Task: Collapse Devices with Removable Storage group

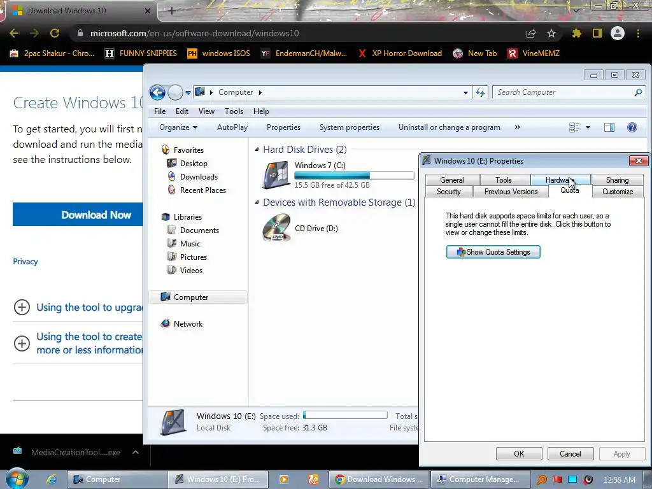Action: point(257,202)
